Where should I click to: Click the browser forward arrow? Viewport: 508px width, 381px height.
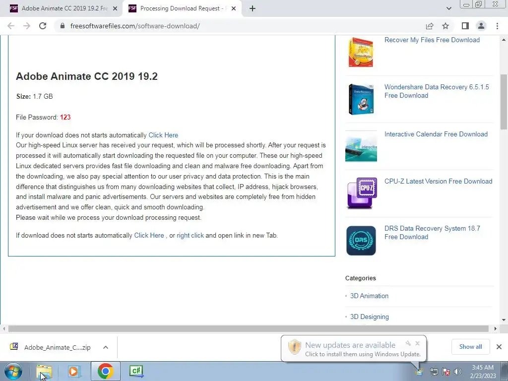[27, 26]
